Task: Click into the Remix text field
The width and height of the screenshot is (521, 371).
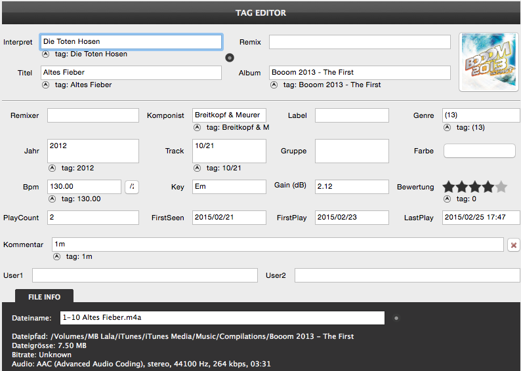Action: pos(360,42)
